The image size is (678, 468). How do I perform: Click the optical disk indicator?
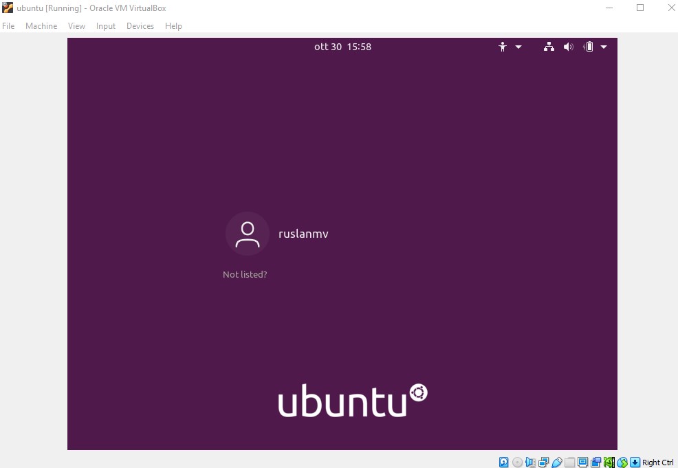517,463
